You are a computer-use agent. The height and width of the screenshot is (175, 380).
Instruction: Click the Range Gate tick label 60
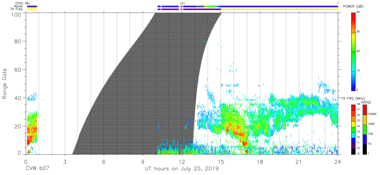pyautogui.click(x=18, y=69)
